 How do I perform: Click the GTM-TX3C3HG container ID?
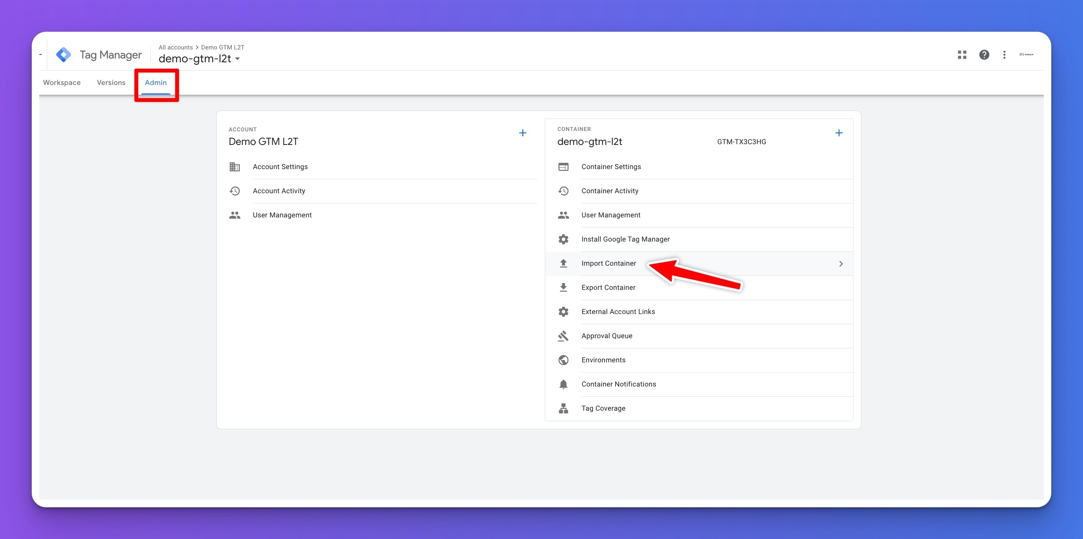pos(742,142)
